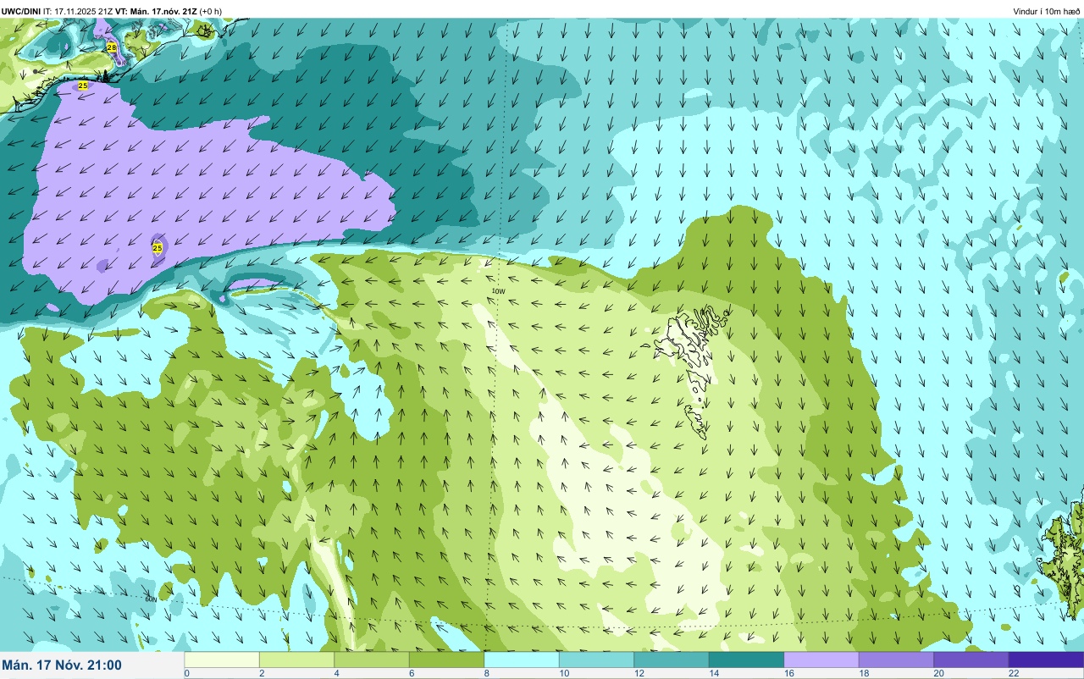Click the 'VT: Mán. 17.nóv. 21Z' valid time text
The height and width of the screenshot is (679, 1084).
(x=156, y=11)
